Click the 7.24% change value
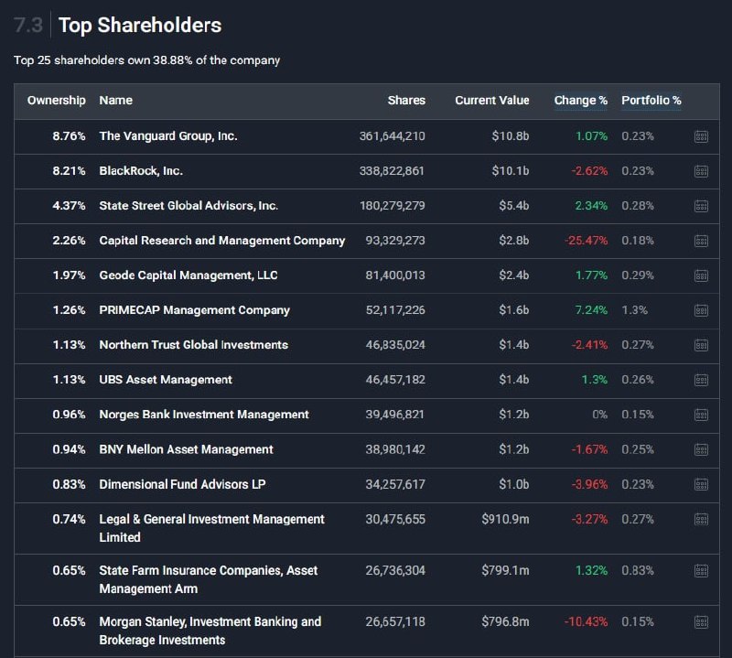This screenshot has width=732, height=658. pos(591,310)
